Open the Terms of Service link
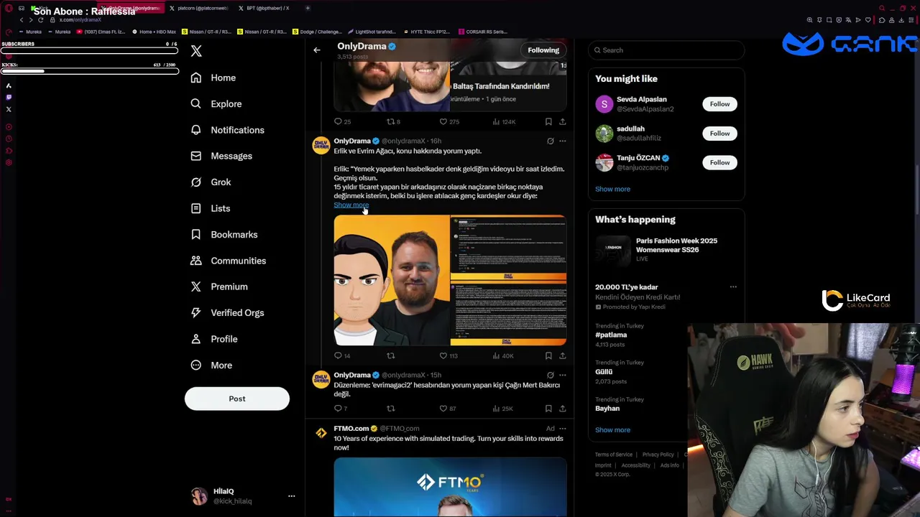The image size is (920, 517). click(614, 455)
